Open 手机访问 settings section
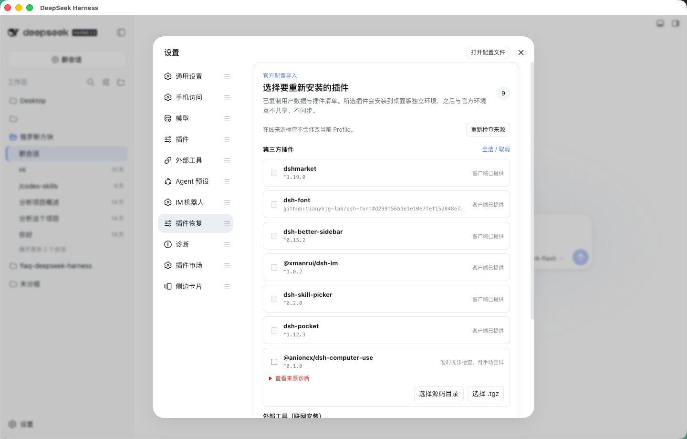Screen dimensions: 687x439 (196, 97)
